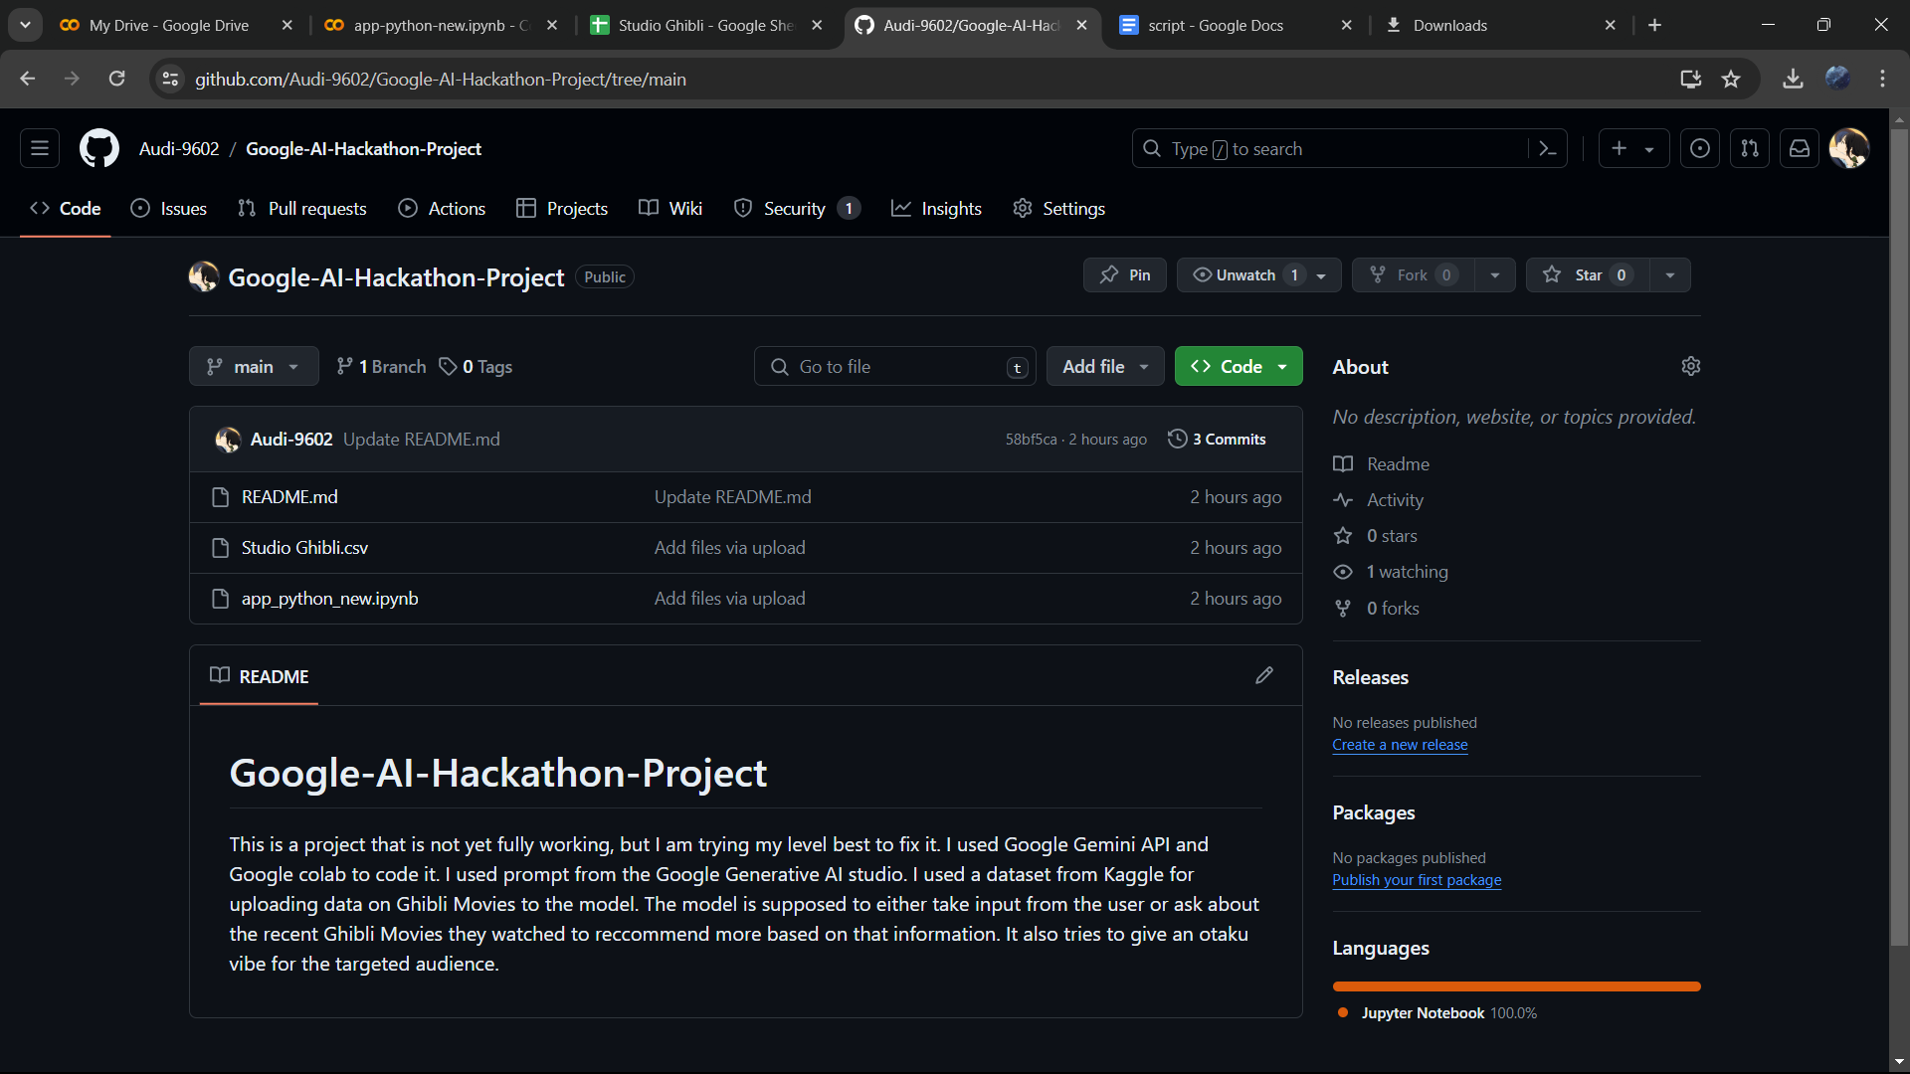This screenshot has height=1074, width=1910.
Task: Open the Add file dropdown
Action: (1104, 367)
